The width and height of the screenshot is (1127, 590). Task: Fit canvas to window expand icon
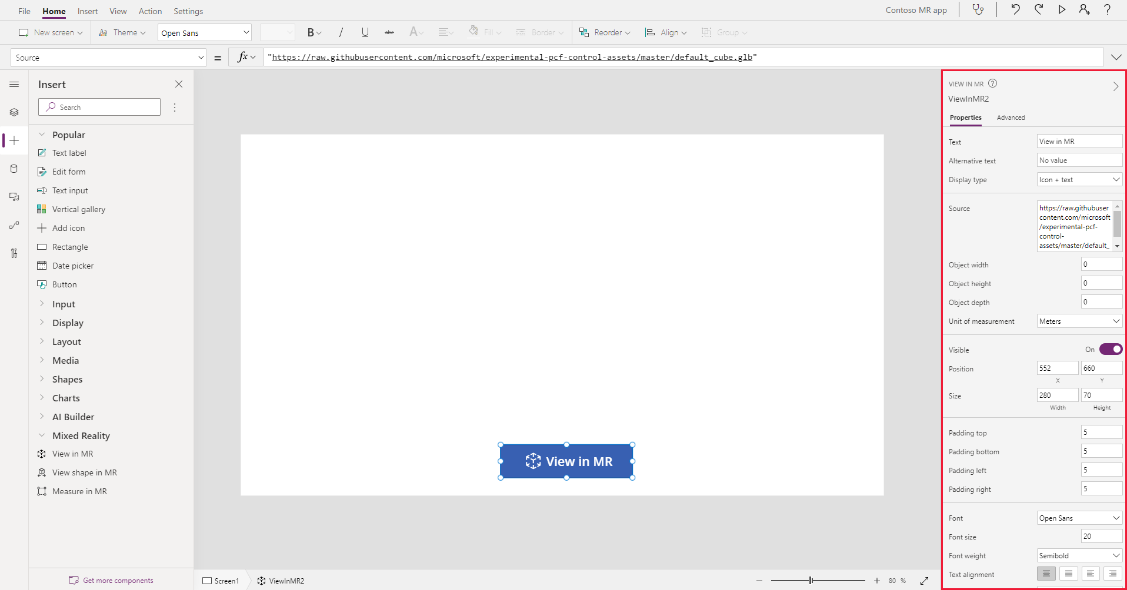[x=924, y=581]
